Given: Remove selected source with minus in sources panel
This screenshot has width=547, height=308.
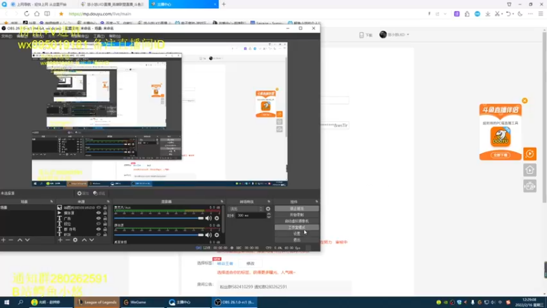Looking at the screenshot, I should 68,240.
